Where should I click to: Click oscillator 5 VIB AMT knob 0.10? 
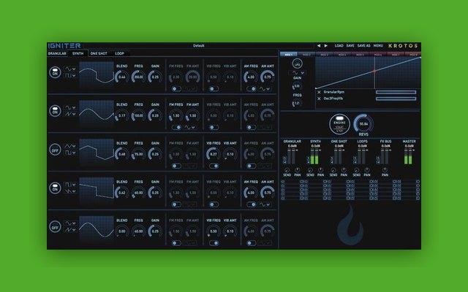point(230,231)
